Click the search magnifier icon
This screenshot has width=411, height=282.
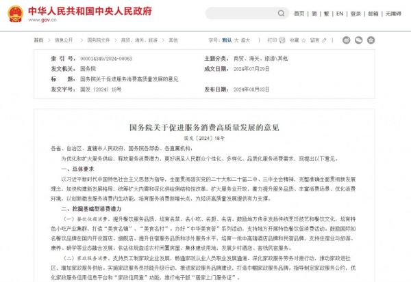(280, 14)
